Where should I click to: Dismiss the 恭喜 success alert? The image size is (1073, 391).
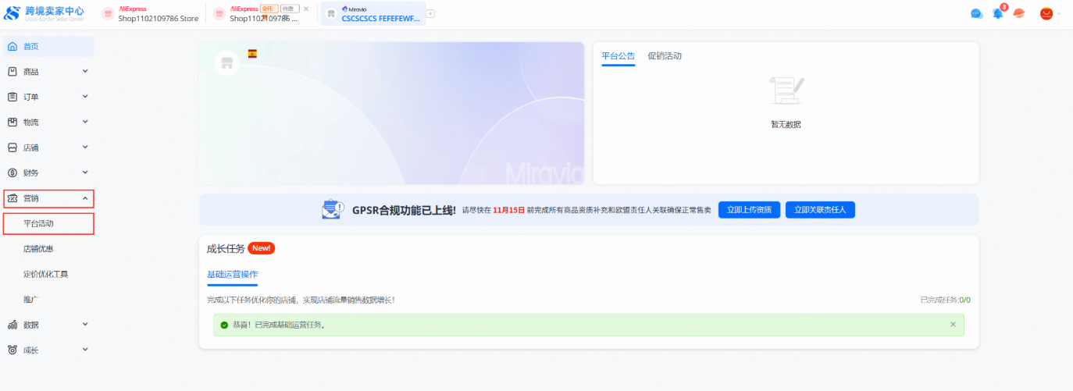click(953, 325)
